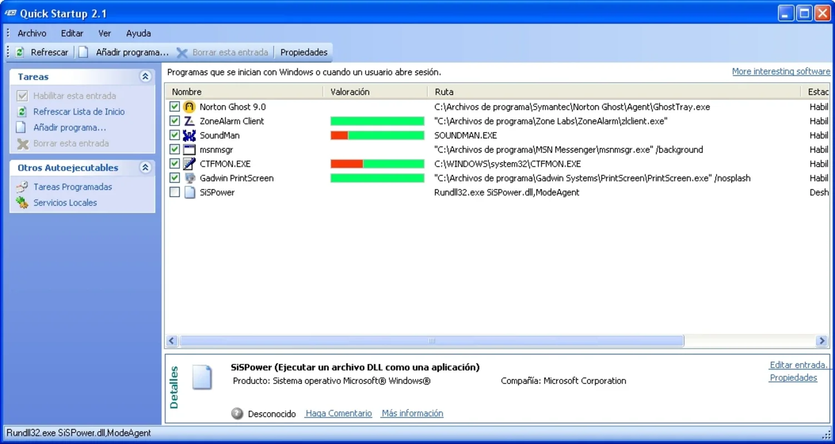Click the Haga Comentario link
Screen dimensions: 835x444
coord(339,413)
